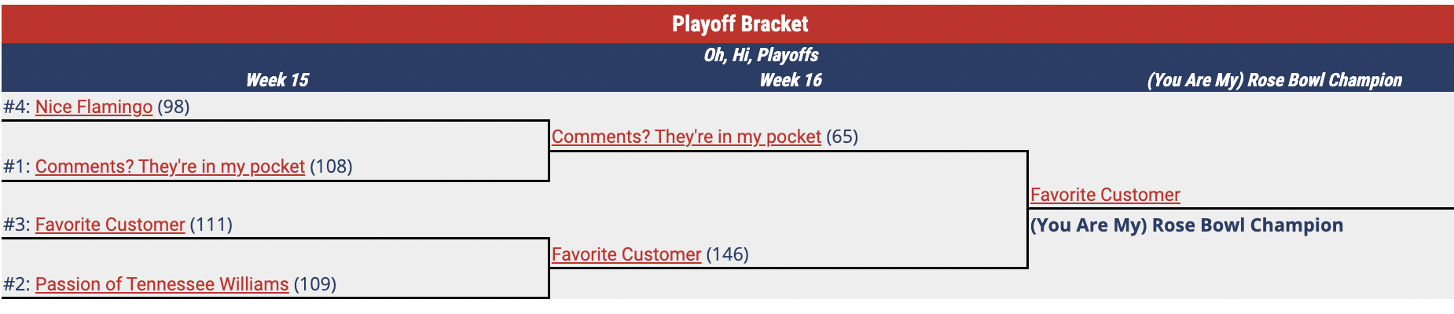Click the Week 15 score of 111
Image resolution: width=1454 pixels, height=314 pixels.
pos(211,225)
